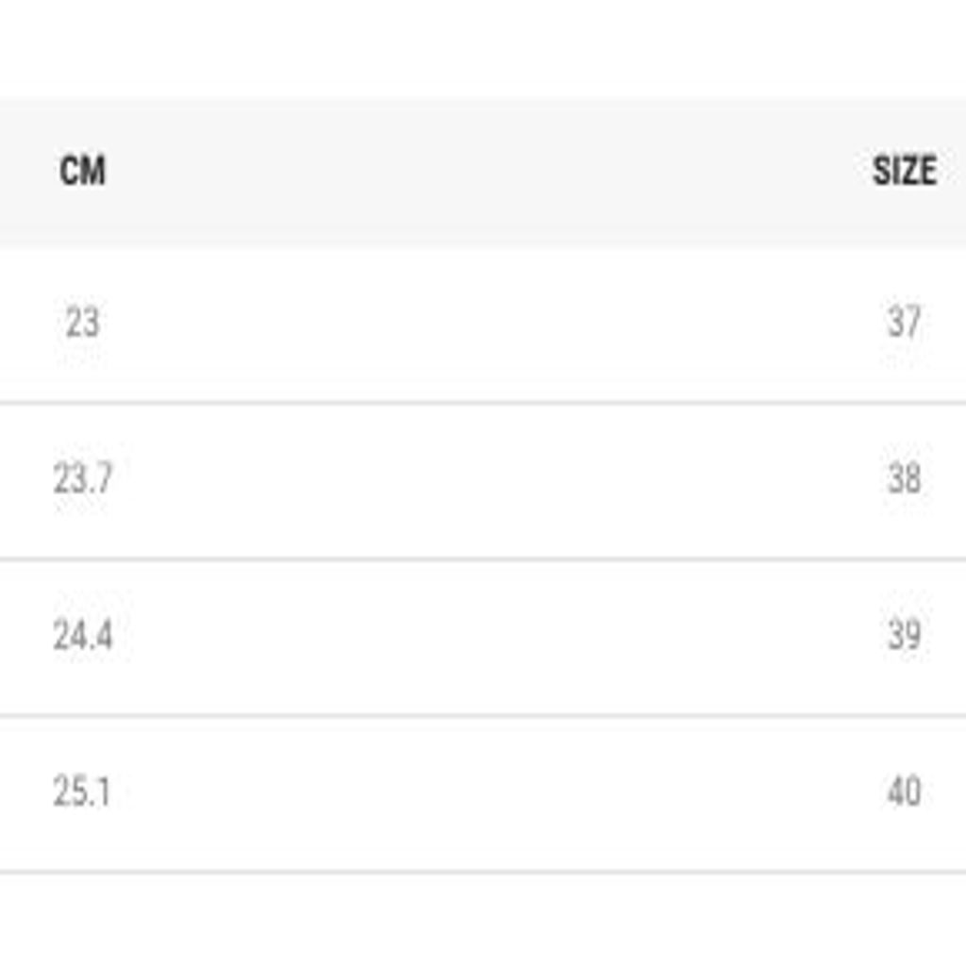Select the 23 centimeter value
The height and width of the screenshot is (966, 966).
pos(82,323)
